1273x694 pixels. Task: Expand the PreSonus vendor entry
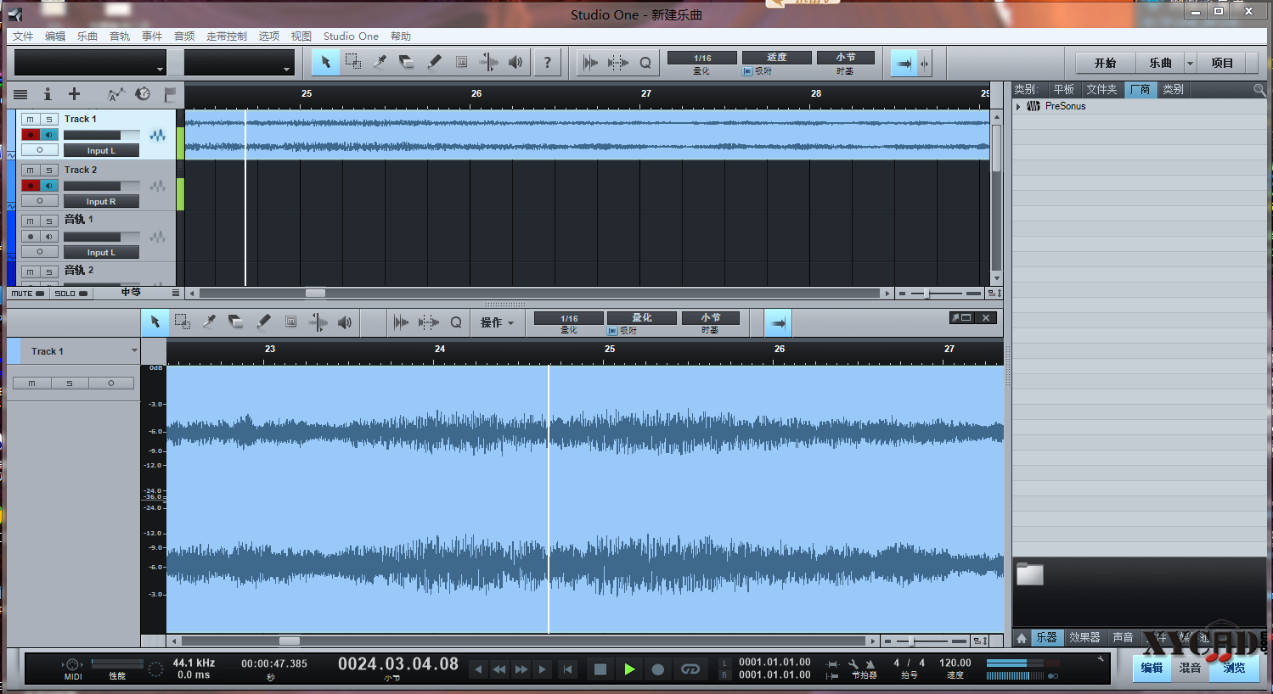[1018, 106]
